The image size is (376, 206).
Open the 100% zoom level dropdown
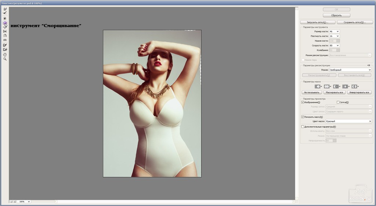tap(24, 202)
